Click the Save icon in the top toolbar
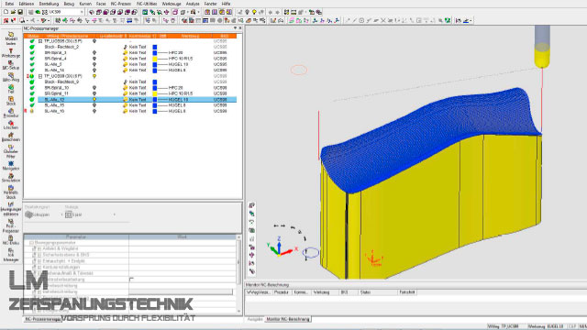 pyautogui.click(x=20, y=12)
